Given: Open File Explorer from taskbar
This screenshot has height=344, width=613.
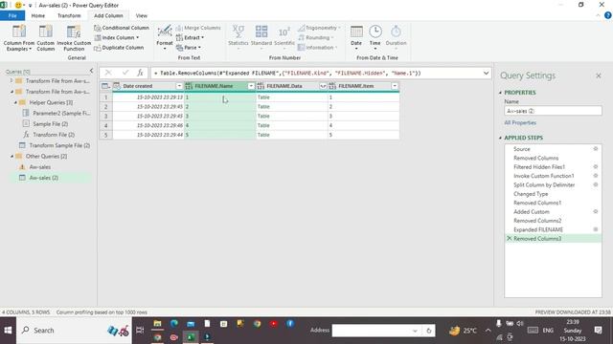Looking at the screenshot, I should [157, 323].
